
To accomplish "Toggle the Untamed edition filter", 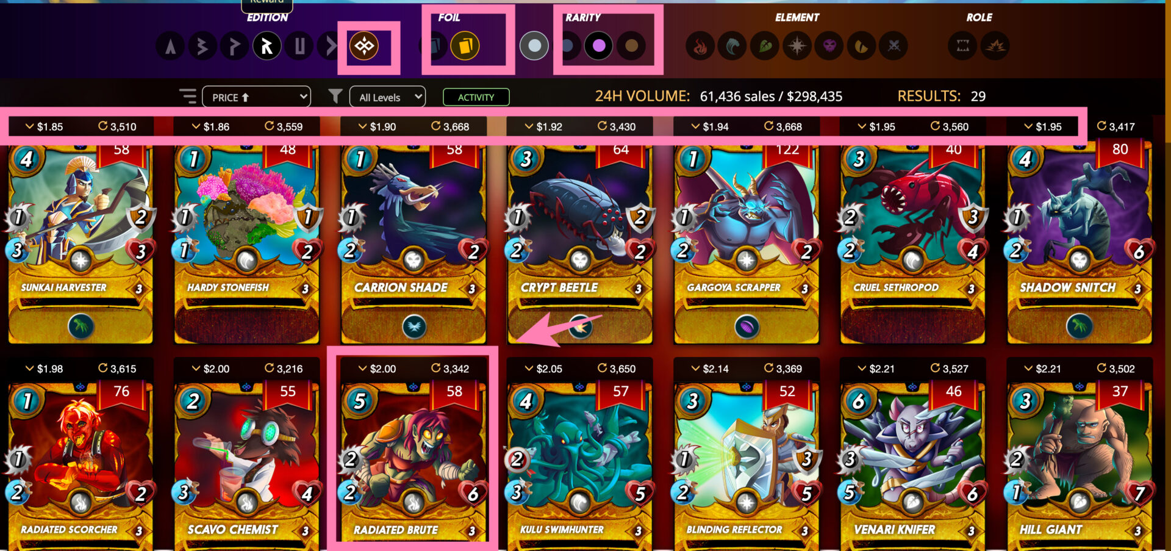I will tap(299, 46).
